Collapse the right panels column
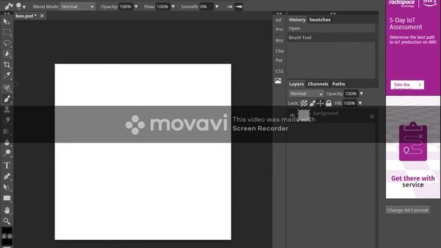Screen dimensions: 441x248 pyautogui.click(x=333, y=13)
